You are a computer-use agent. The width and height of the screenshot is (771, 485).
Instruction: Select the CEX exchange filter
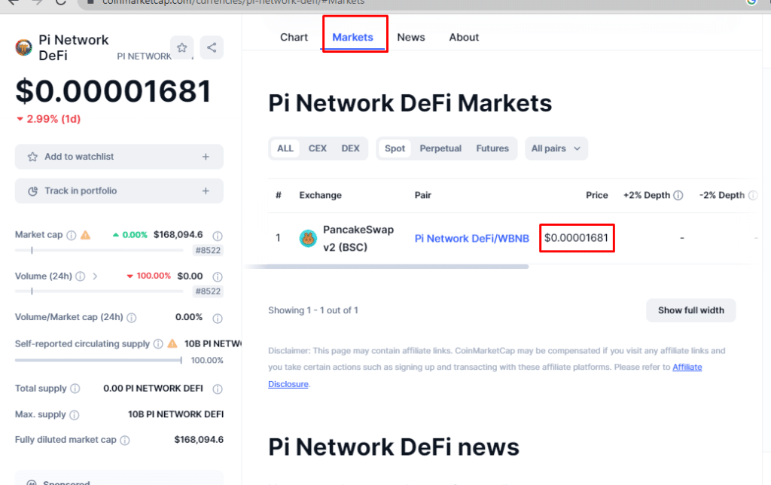(318, 148)
